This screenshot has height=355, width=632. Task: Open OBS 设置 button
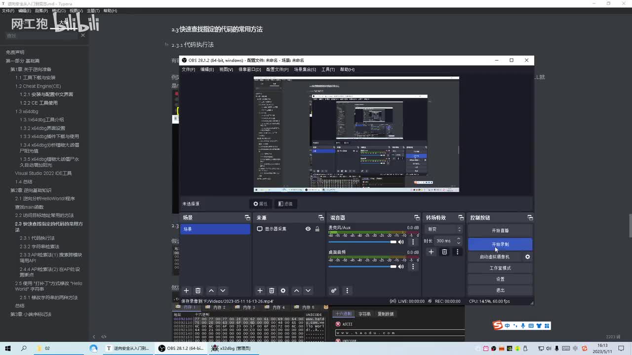tap(500, 279)
